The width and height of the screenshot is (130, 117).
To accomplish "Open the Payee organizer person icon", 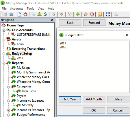I will click(40, 14).
